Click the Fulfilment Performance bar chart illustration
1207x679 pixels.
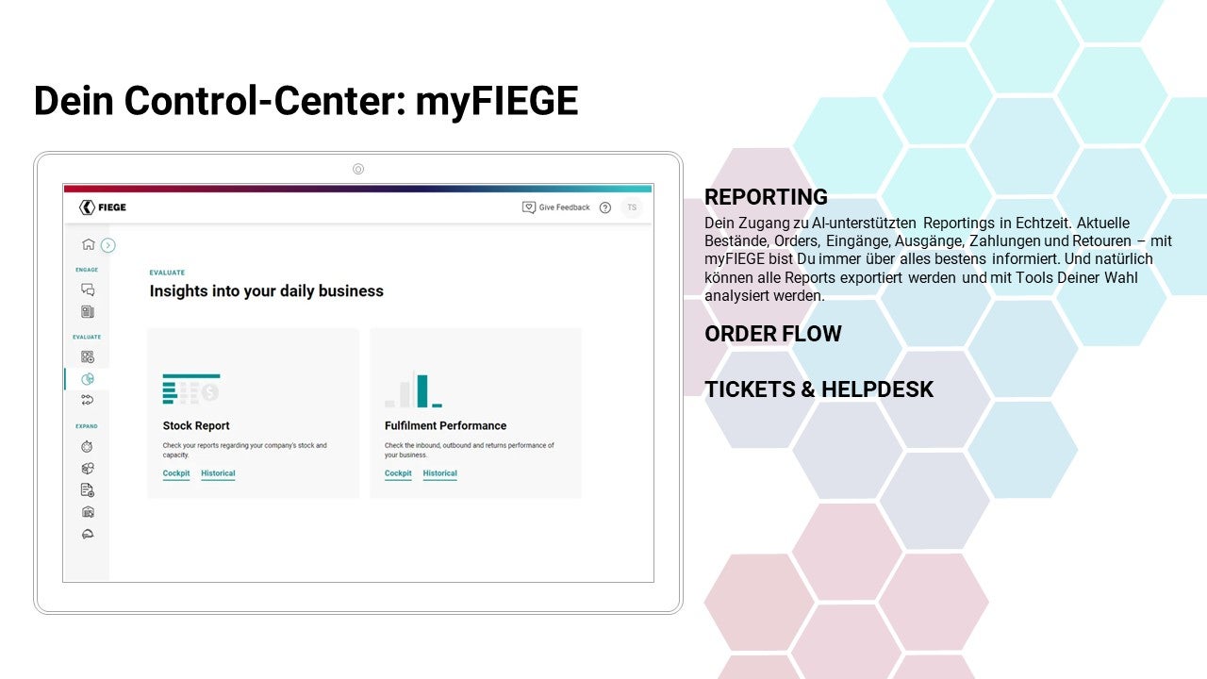click(x=413, y=389)
